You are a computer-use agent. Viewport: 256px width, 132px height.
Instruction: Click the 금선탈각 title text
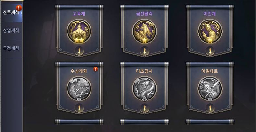[144, 14]
